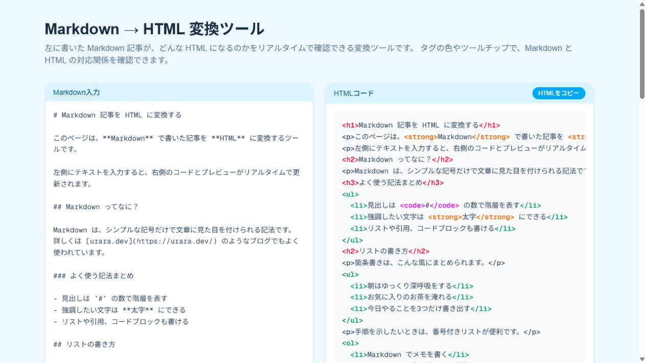The width and height of the screenshot is (646, 363).
Task: Click the '<li>今日やることを3つだけ書き出す</li>' line
Action: tap(421, 309)
